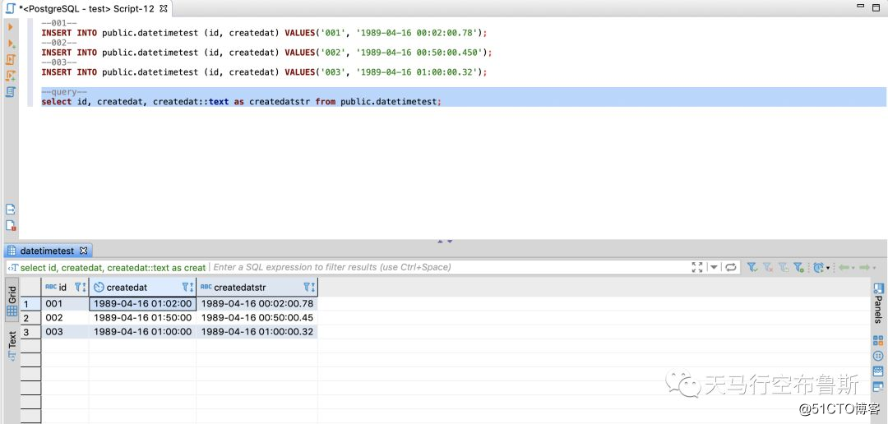The height and width of the screenshot is (424, 888).
Task: Execute script in separate tabs icon
Action: pyautogui.click(x=11, y=76)
